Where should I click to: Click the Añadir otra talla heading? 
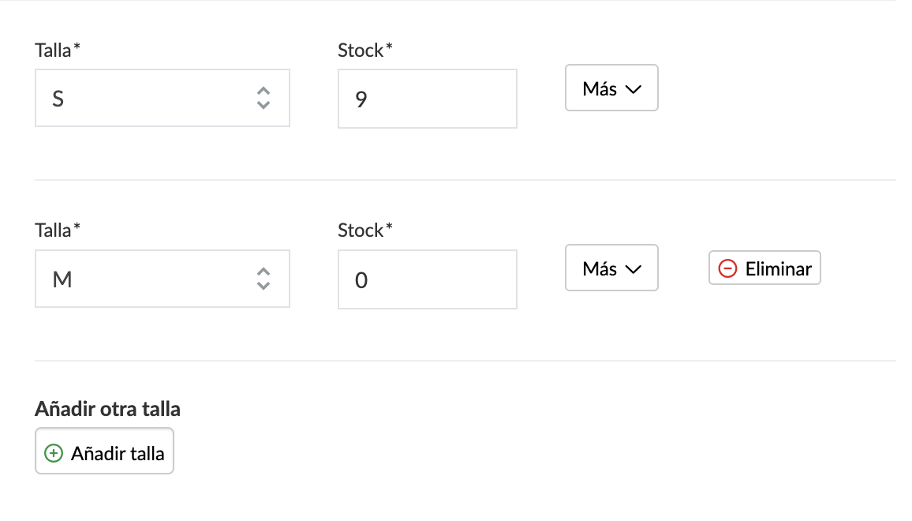[x=107, y=409]
